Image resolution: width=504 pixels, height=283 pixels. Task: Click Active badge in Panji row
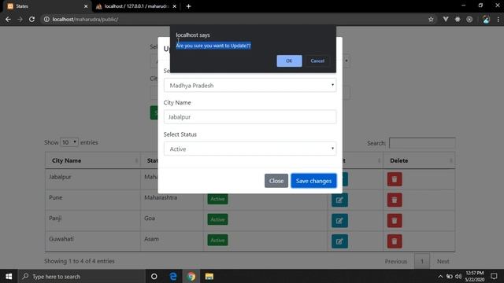[x=217, y=219]
